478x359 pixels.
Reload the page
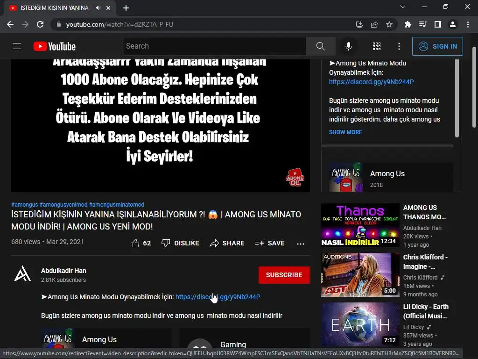click(40, 24)
